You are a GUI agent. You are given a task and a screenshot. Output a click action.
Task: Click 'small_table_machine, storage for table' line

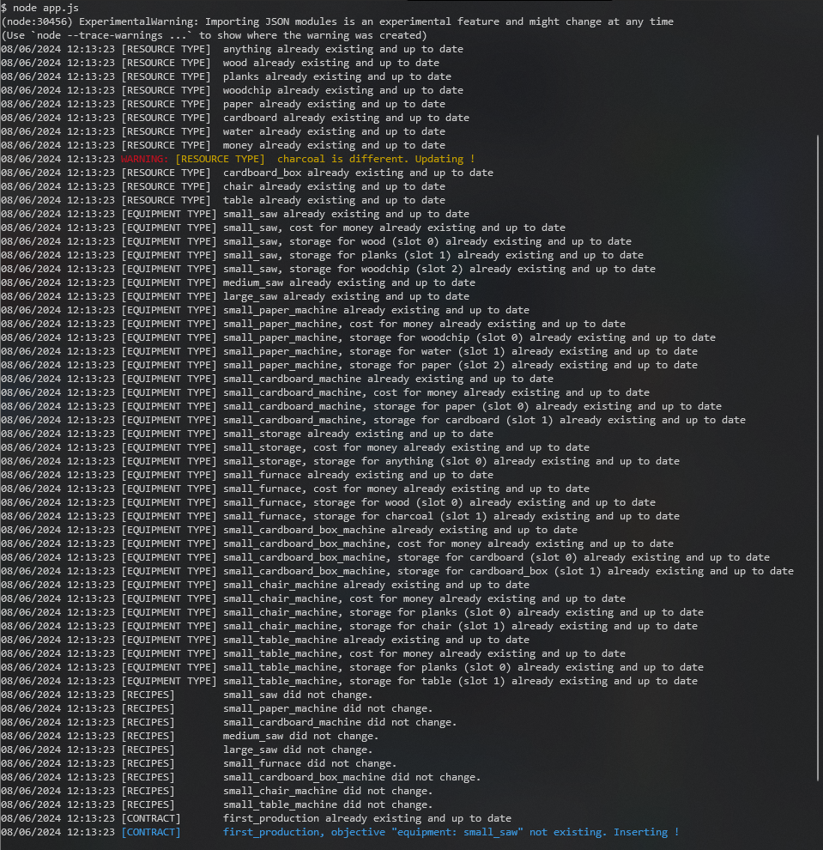[349, 681]
